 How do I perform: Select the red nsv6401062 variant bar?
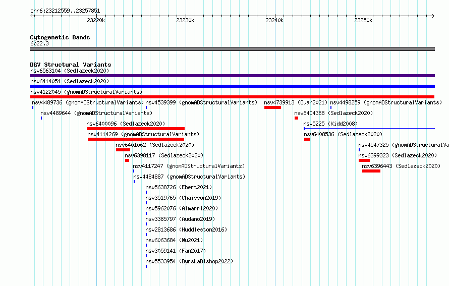(123, 150)
